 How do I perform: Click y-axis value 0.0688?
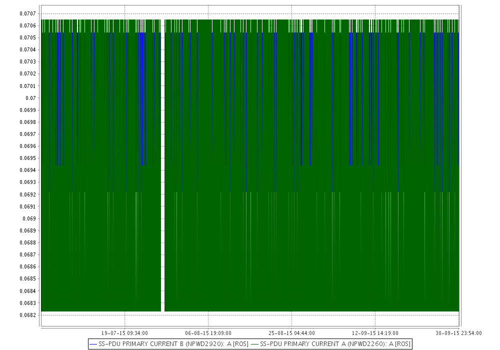(27, 242)
